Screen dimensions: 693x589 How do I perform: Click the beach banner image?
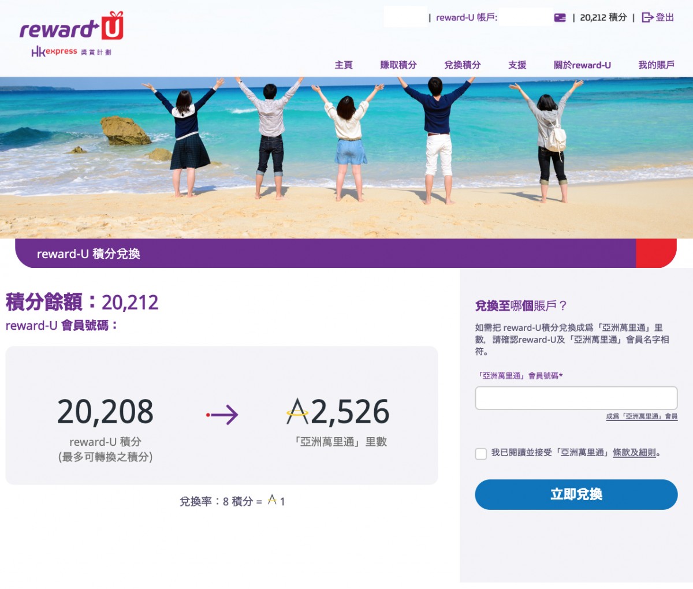click(x=346, y=157)
